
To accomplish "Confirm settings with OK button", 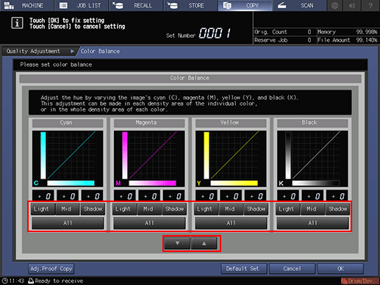I will pos(340,269).
